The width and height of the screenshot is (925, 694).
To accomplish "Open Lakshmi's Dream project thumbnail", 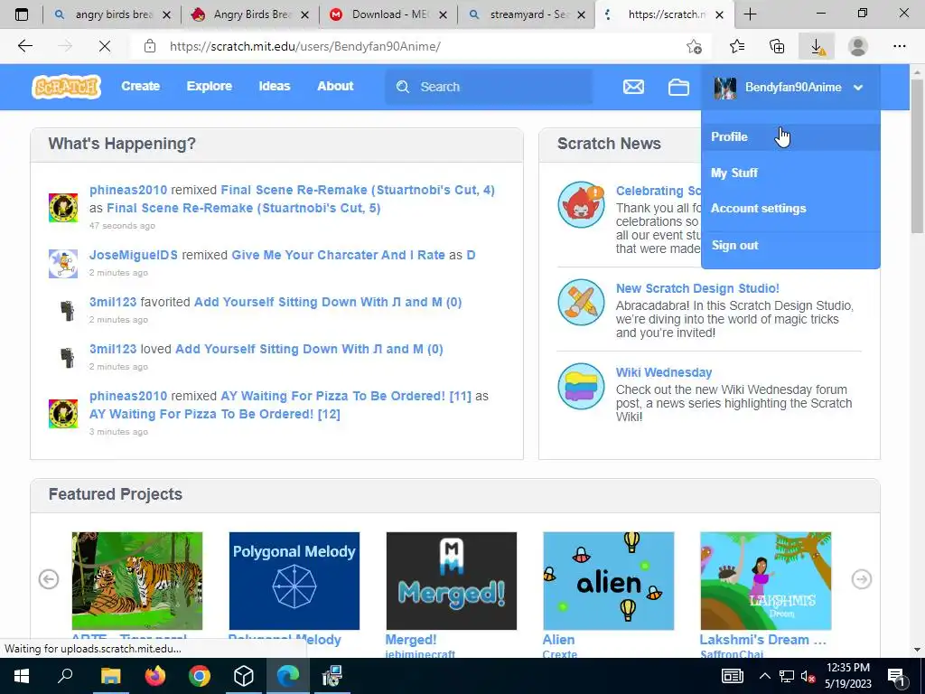I will (766, 581).
